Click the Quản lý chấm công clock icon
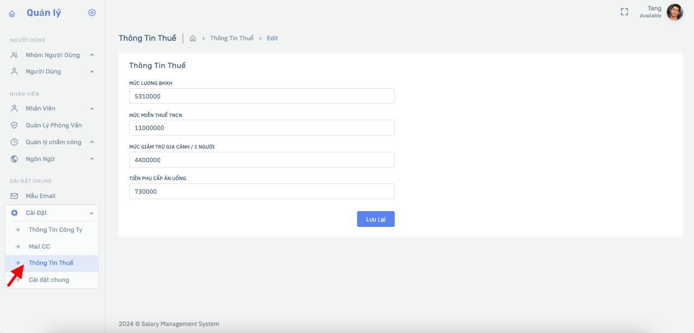Image resolution: width=694 pixels, height=333 pixels. coord(15,142)
